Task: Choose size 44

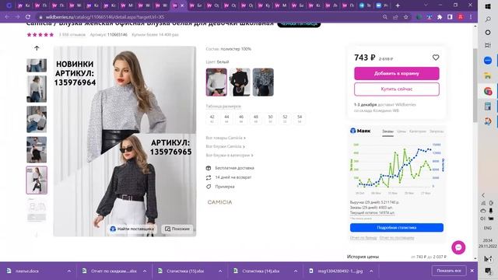Action: tap(226, 118)
